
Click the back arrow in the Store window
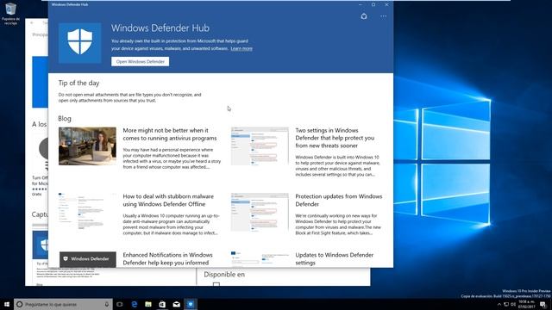click(x=32, y=23)
